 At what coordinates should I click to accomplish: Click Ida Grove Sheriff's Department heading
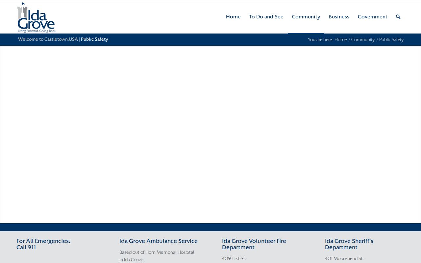[x=349, y=244]
